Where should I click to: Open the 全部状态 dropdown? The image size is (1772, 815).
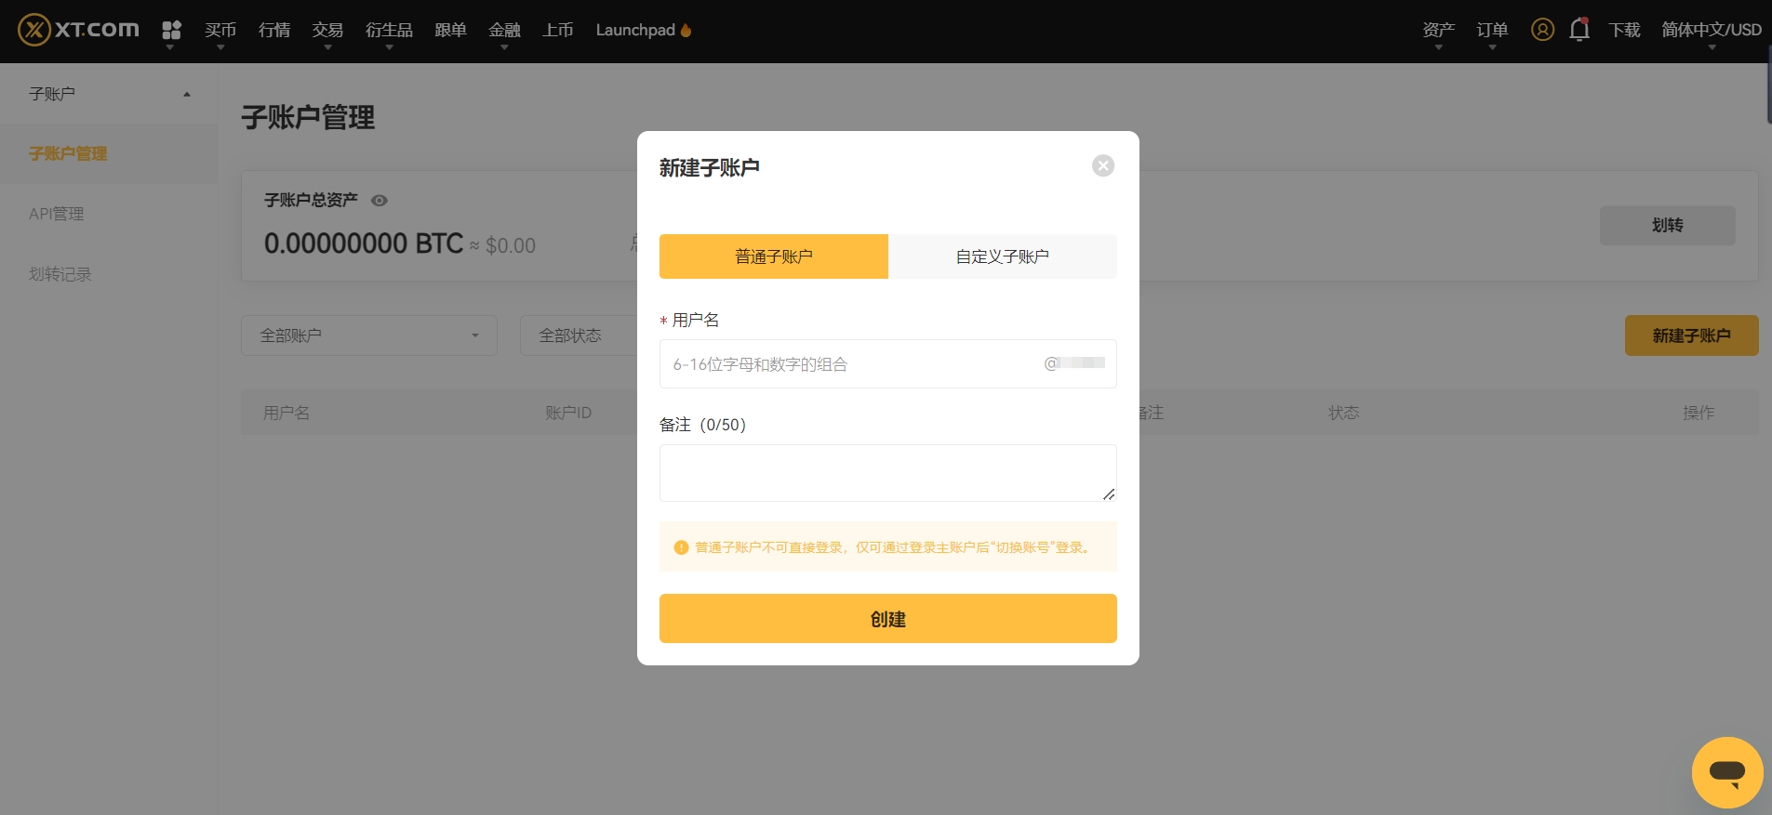pyautogui.click(x=578, y=335)
